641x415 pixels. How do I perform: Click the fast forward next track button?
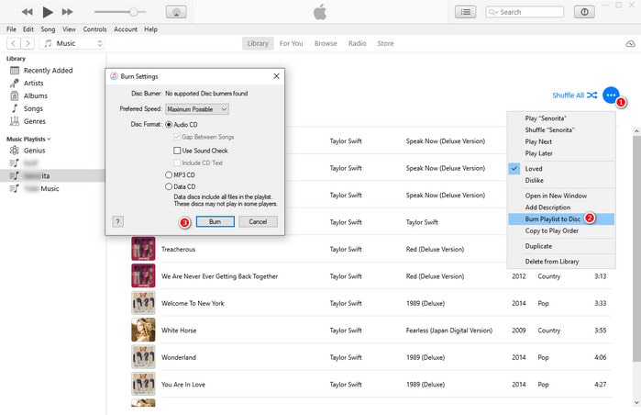tap(68, 12)
